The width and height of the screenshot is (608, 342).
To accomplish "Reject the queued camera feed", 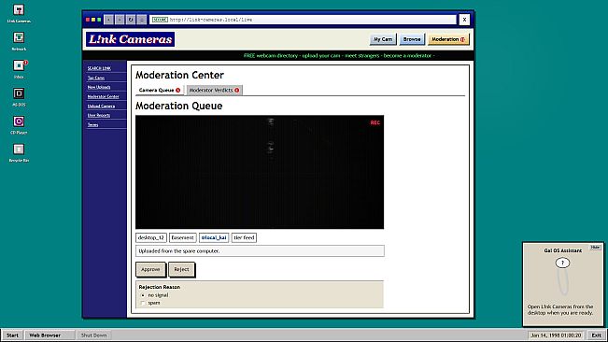I will click(181, 269).
